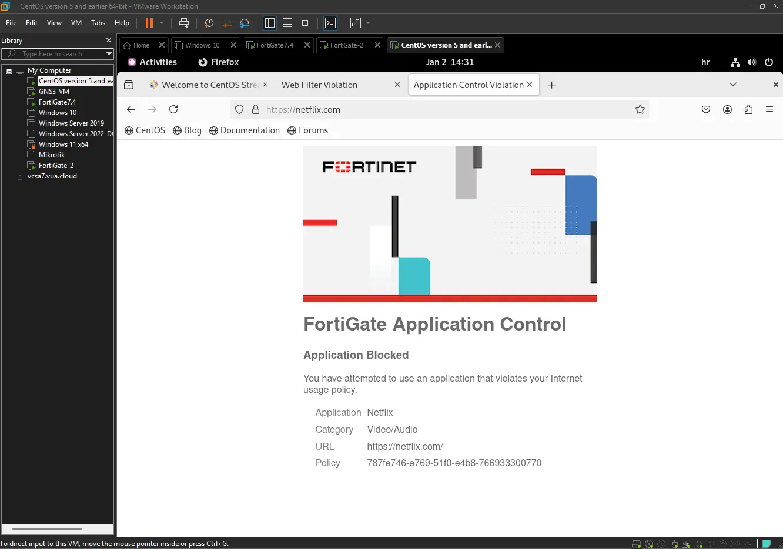Open the VM menu in the menu bar
Image resolution: width=783 pixels, height=549 pixels.
click(76, 23)
